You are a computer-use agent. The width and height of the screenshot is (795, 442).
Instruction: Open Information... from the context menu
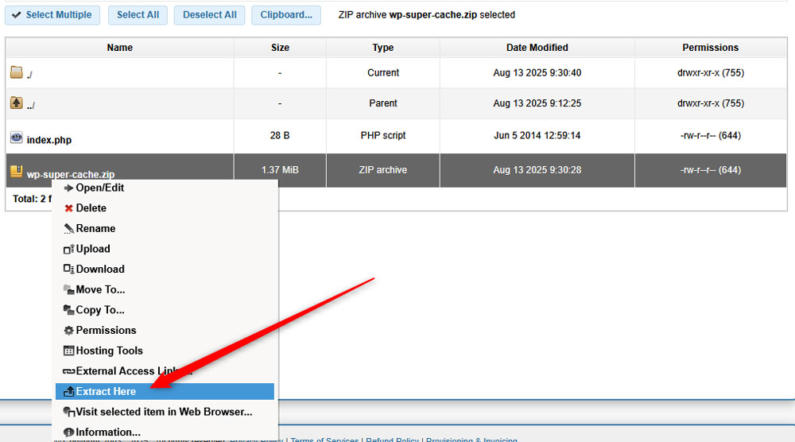pos(108,432)
